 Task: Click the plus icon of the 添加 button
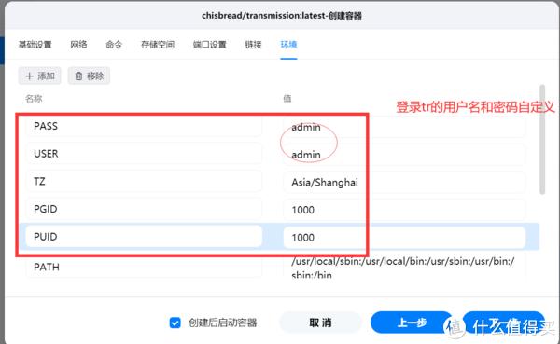point(30,76)
